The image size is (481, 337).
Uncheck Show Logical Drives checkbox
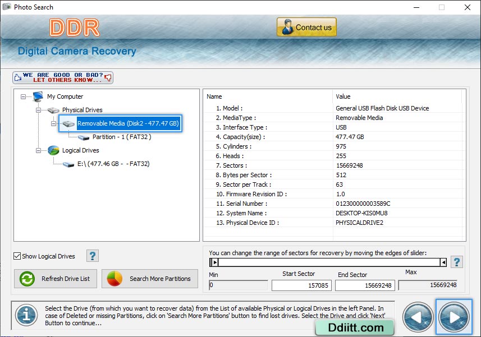point(17,256)
